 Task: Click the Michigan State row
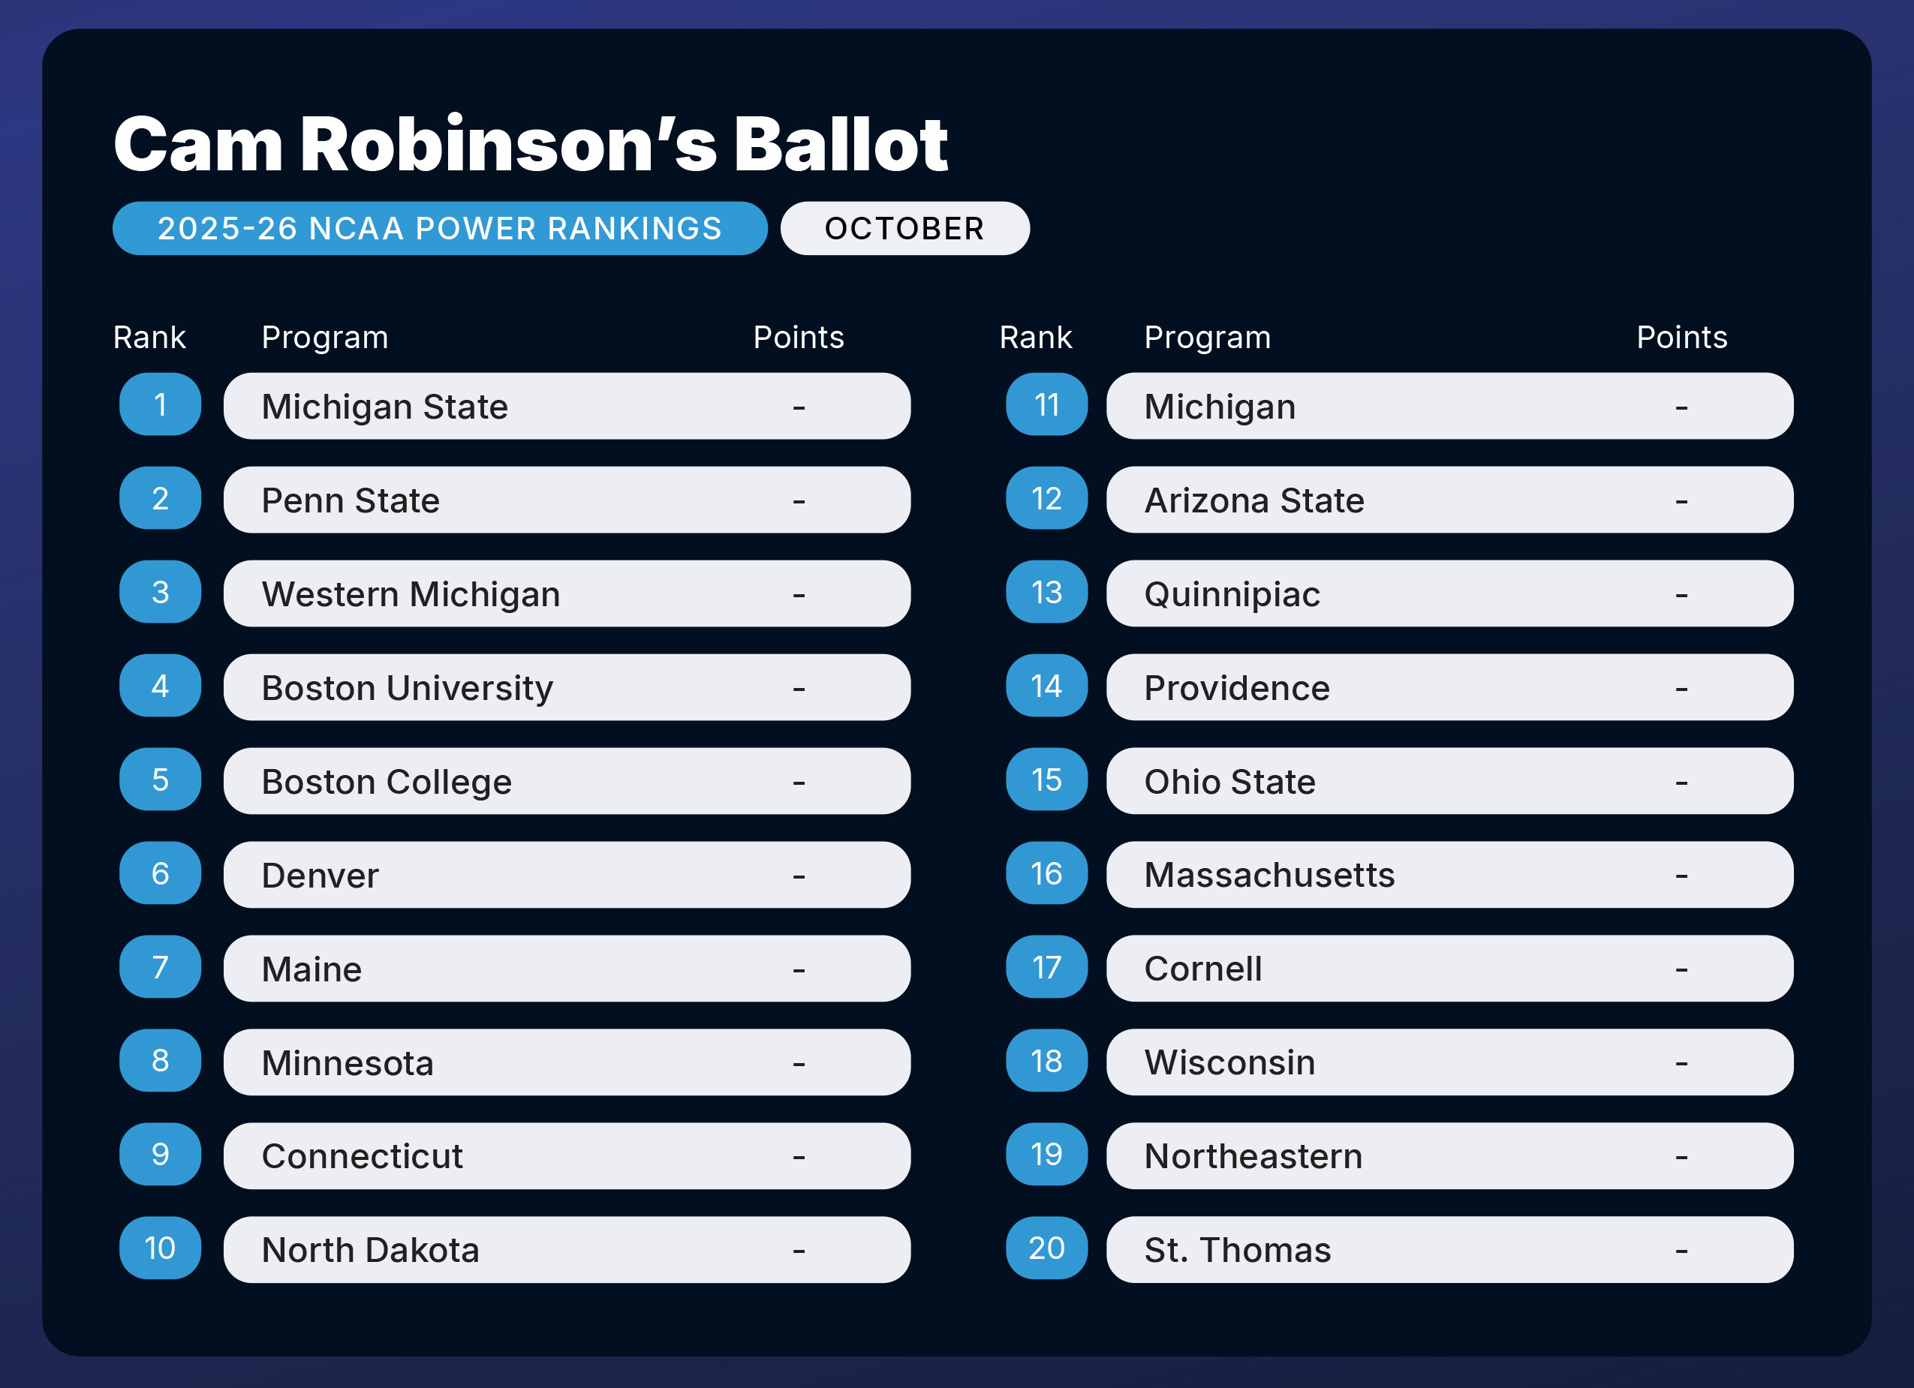[566, 407]
